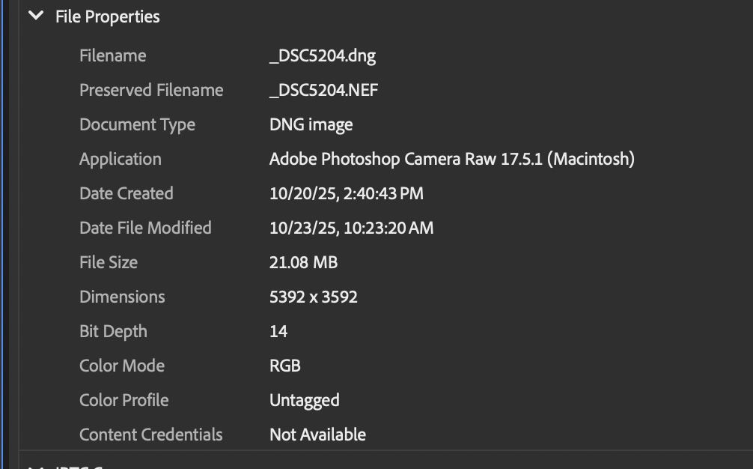The height and width of the screenshot is (469, 753).
Task: Click the 10/20/25 date created value
Action: (x=346, y=193)
